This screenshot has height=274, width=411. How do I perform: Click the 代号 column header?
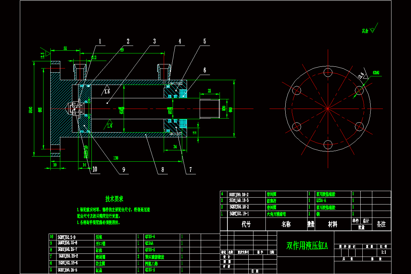tap(246, 224)
